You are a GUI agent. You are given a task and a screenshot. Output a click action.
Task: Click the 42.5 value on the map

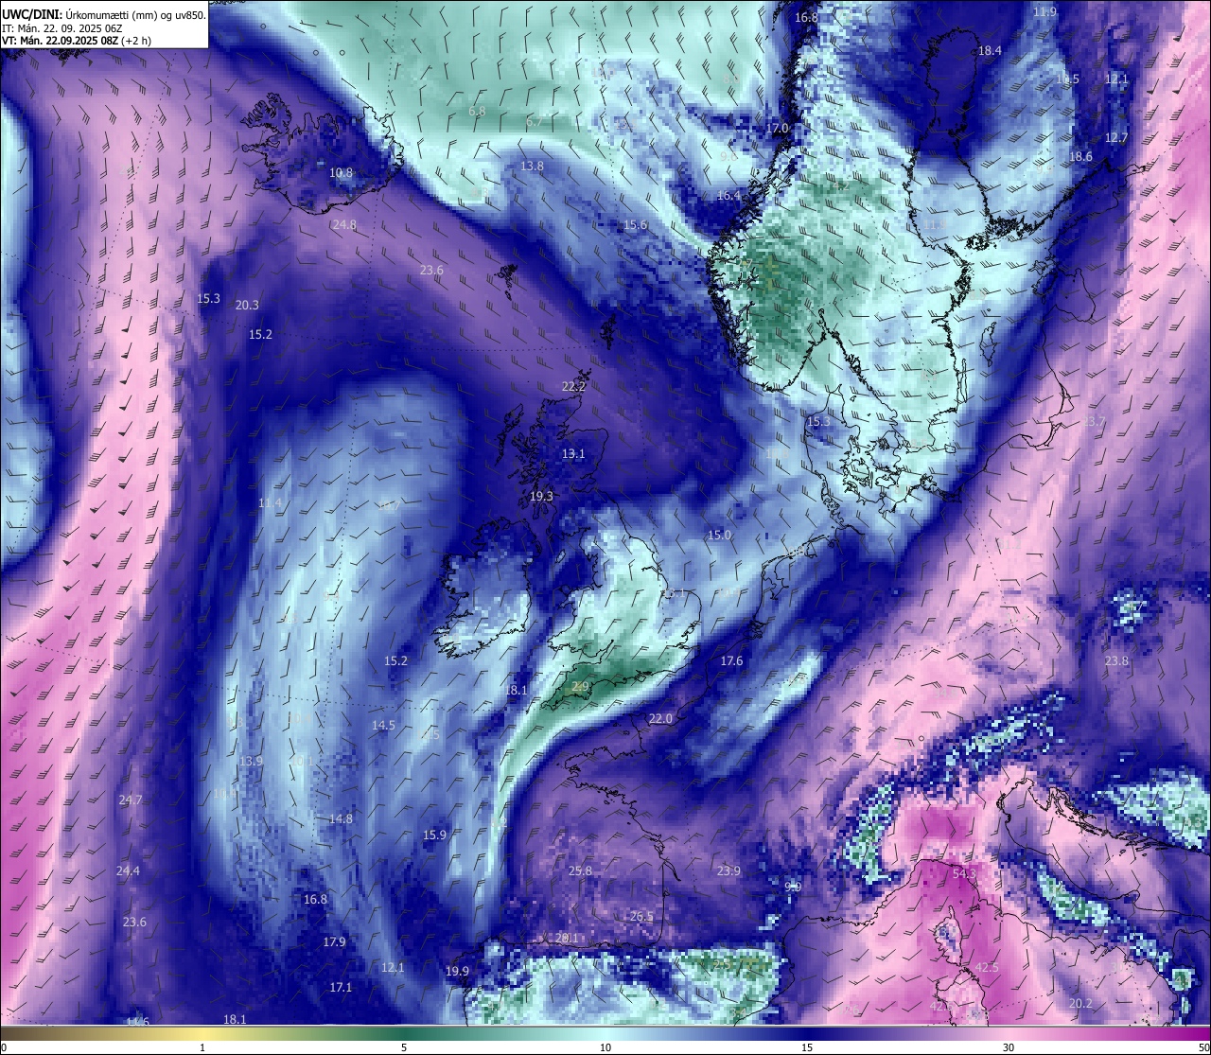tap(987, 968)
